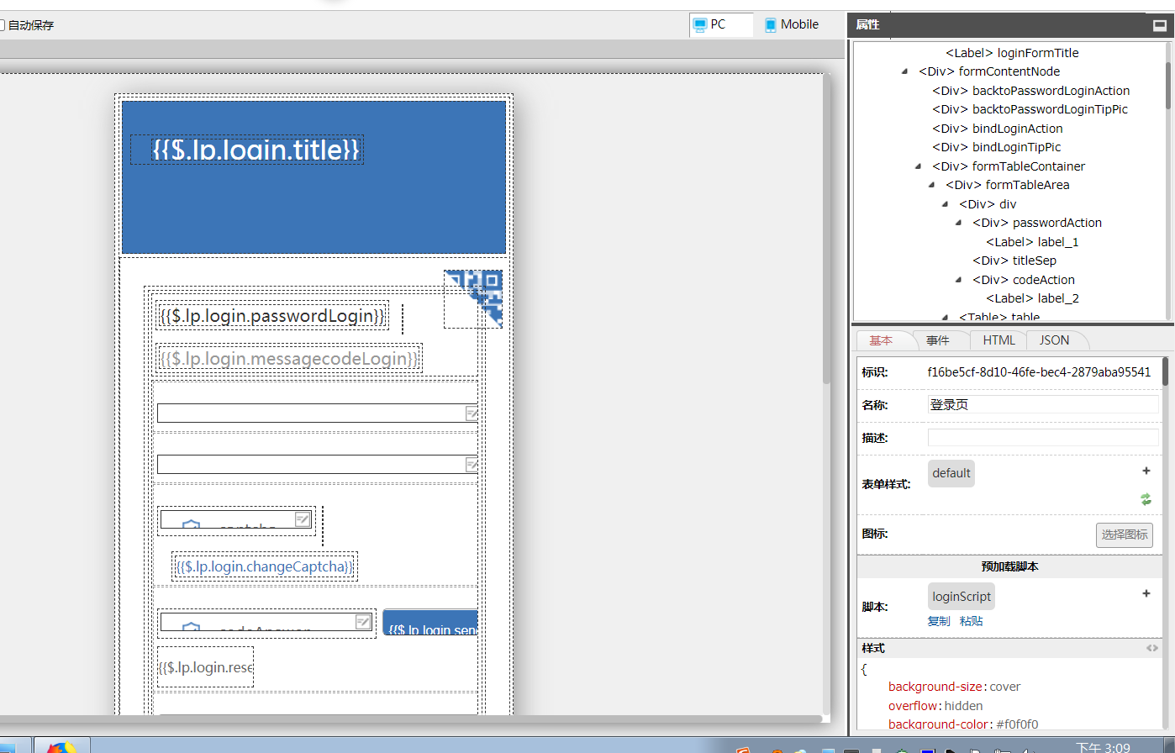Collapse the formTableArea tree node
1175x753 pixels.
pos(931,185)
